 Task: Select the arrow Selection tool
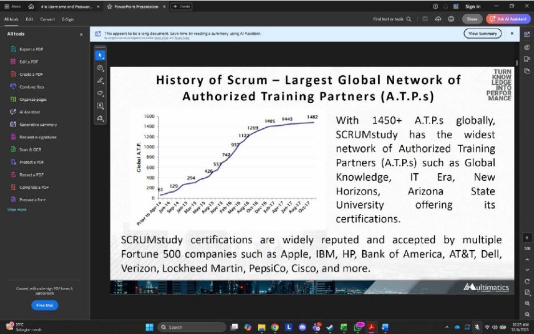[100, 55]
